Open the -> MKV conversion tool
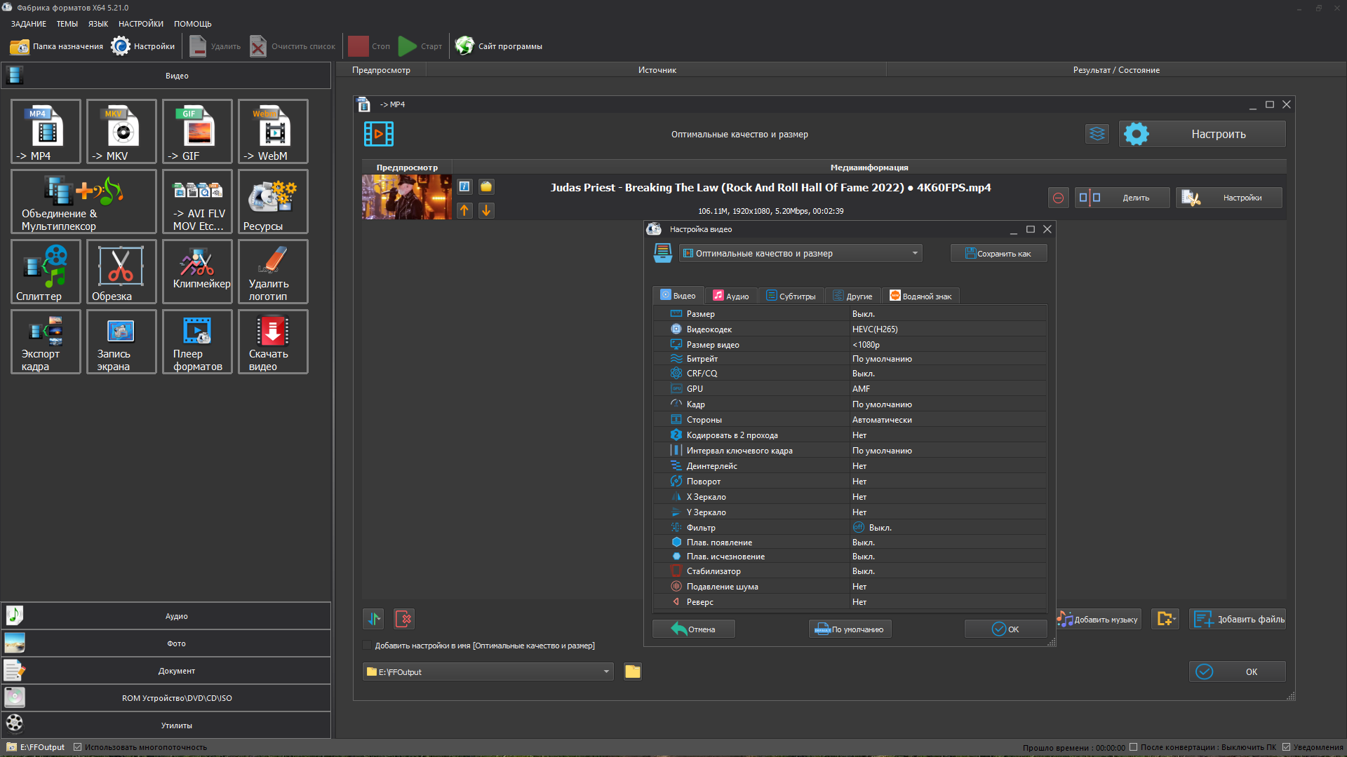Image resolution: width=1347 pixels, height=757 pixels. coord(121,132)
